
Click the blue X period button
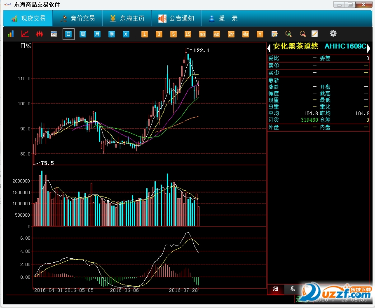click(126, 34)
